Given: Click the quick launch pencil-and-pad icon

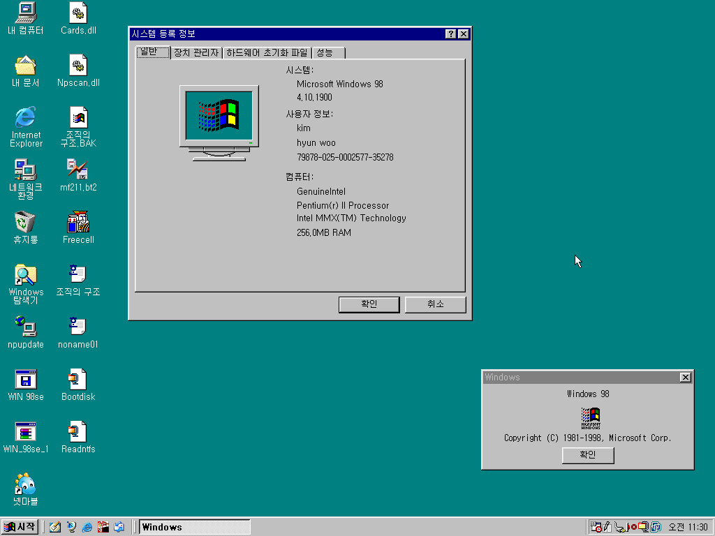Looking at the screenshot, I should click(x=55, y=527).
